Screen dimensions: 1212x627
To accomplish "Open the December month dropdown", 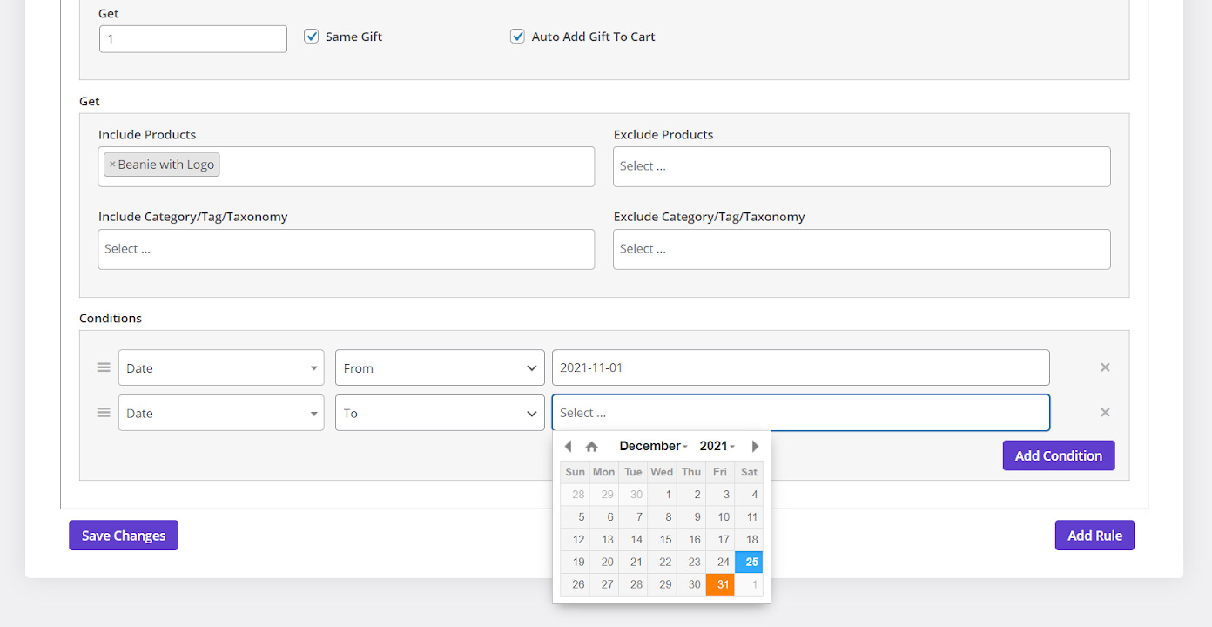I will [x=653, y=446].
